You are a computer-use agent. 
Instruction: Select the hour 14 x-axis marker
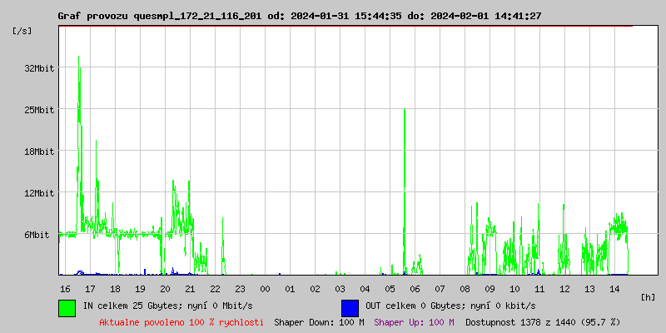[x=614, y=288]
